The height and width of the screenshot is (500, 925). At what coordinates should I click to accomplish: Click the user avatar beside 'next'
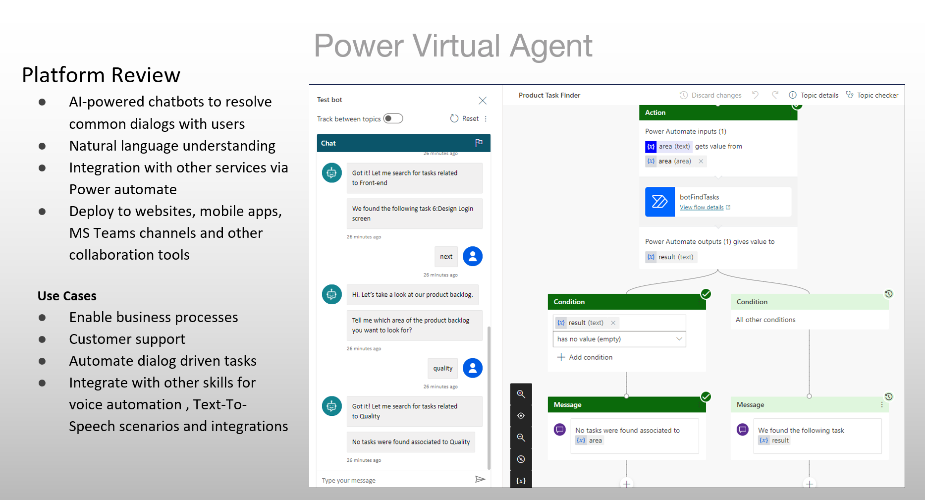coord(473,256)
